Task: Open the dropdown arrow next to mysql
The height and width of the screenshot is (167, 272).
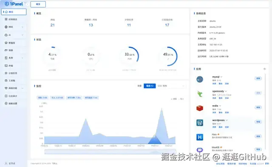Action: click(221, 77)
